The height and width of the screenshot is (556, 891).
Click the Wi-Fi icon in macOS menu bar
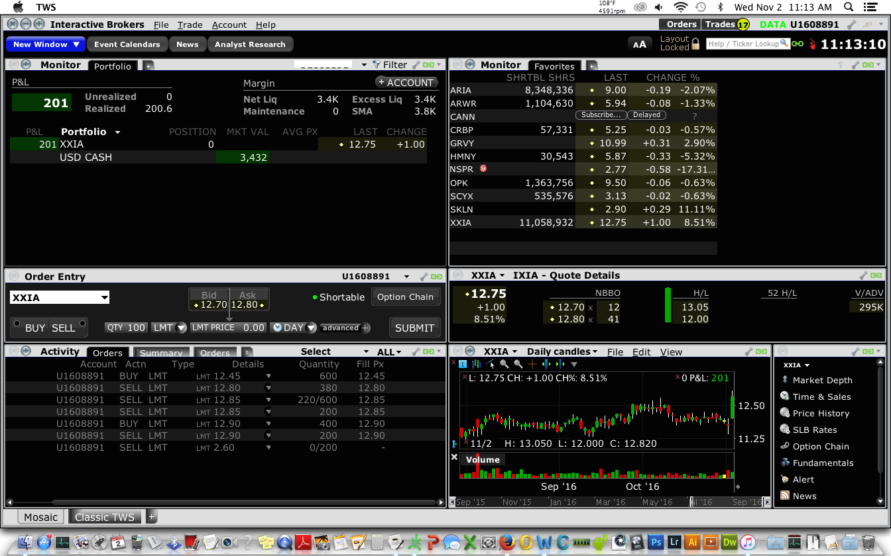(680, 7)
